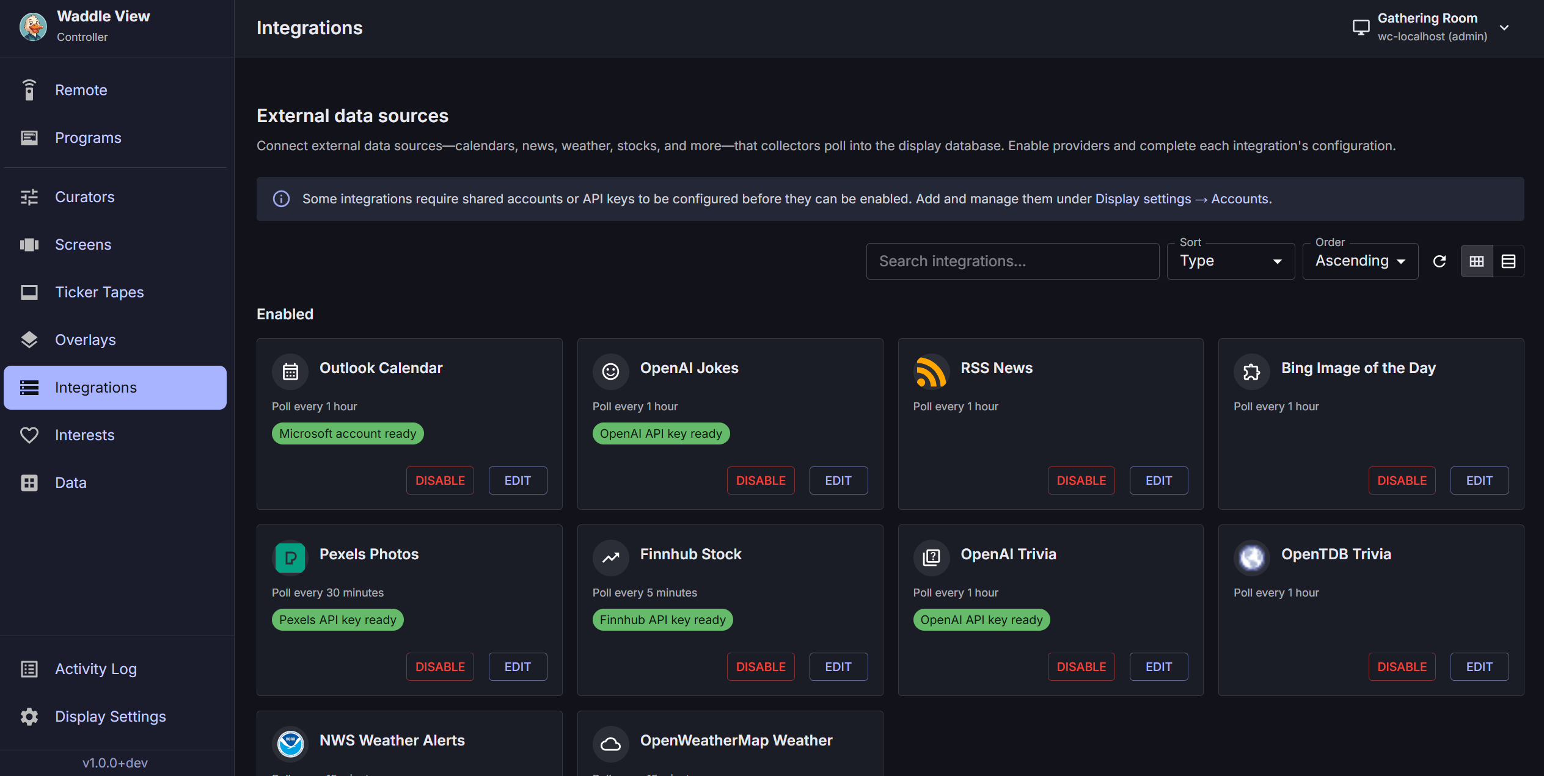Click the Programs icon in sidebar
The width and height of the screenshot is (1544, 776).
click(29, 137)
